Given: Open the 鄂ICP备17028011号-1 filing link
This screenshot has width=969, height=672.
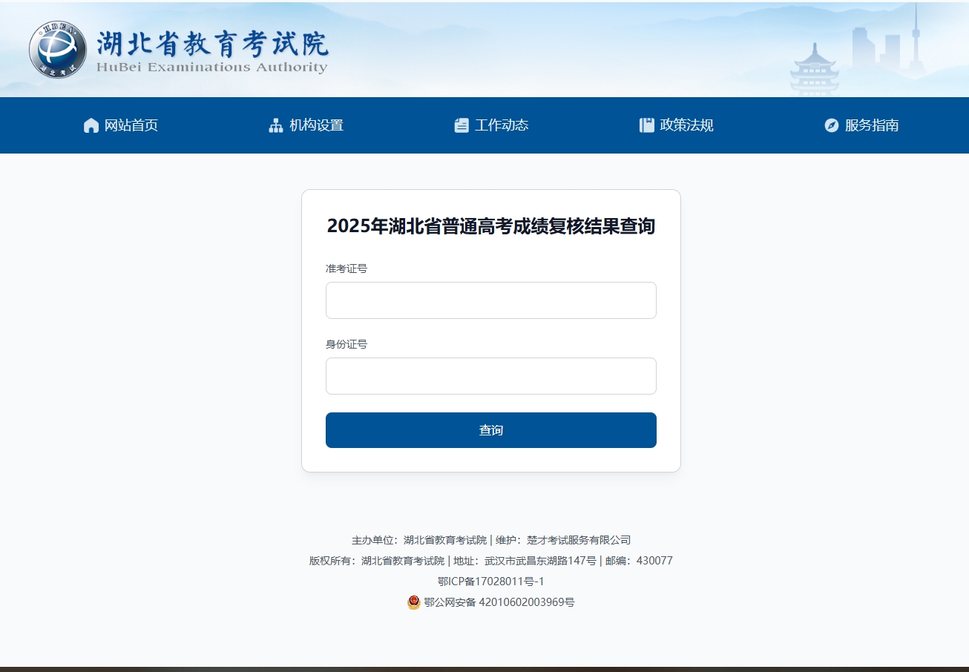Looking at the screenshot, I should click(490, 582).
